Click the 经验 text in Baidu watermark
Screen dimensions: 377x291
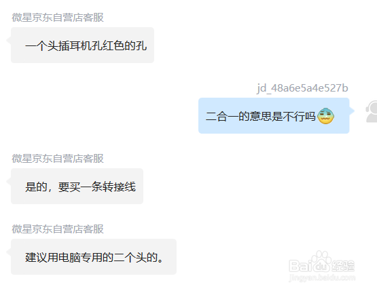point(343,266)
